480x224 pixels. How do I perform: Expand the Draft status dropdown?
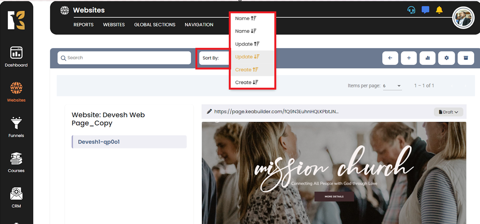coord(448,112)
